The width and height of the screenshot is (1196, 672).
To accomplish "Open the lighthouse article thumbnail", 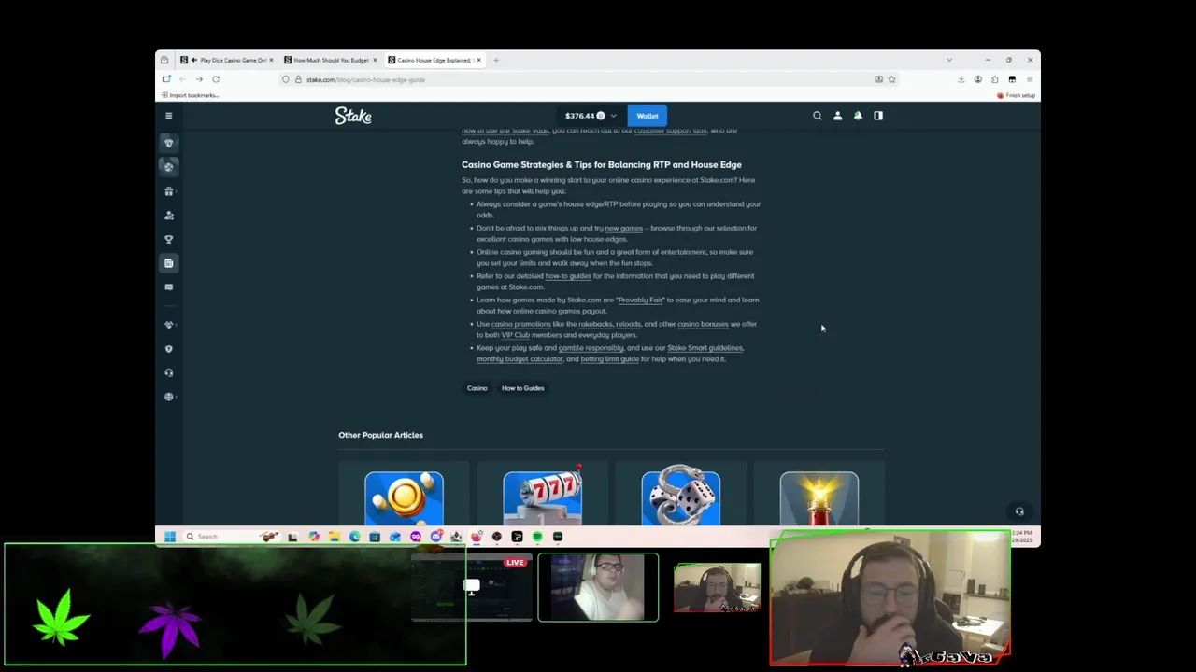I will [819, 498].
